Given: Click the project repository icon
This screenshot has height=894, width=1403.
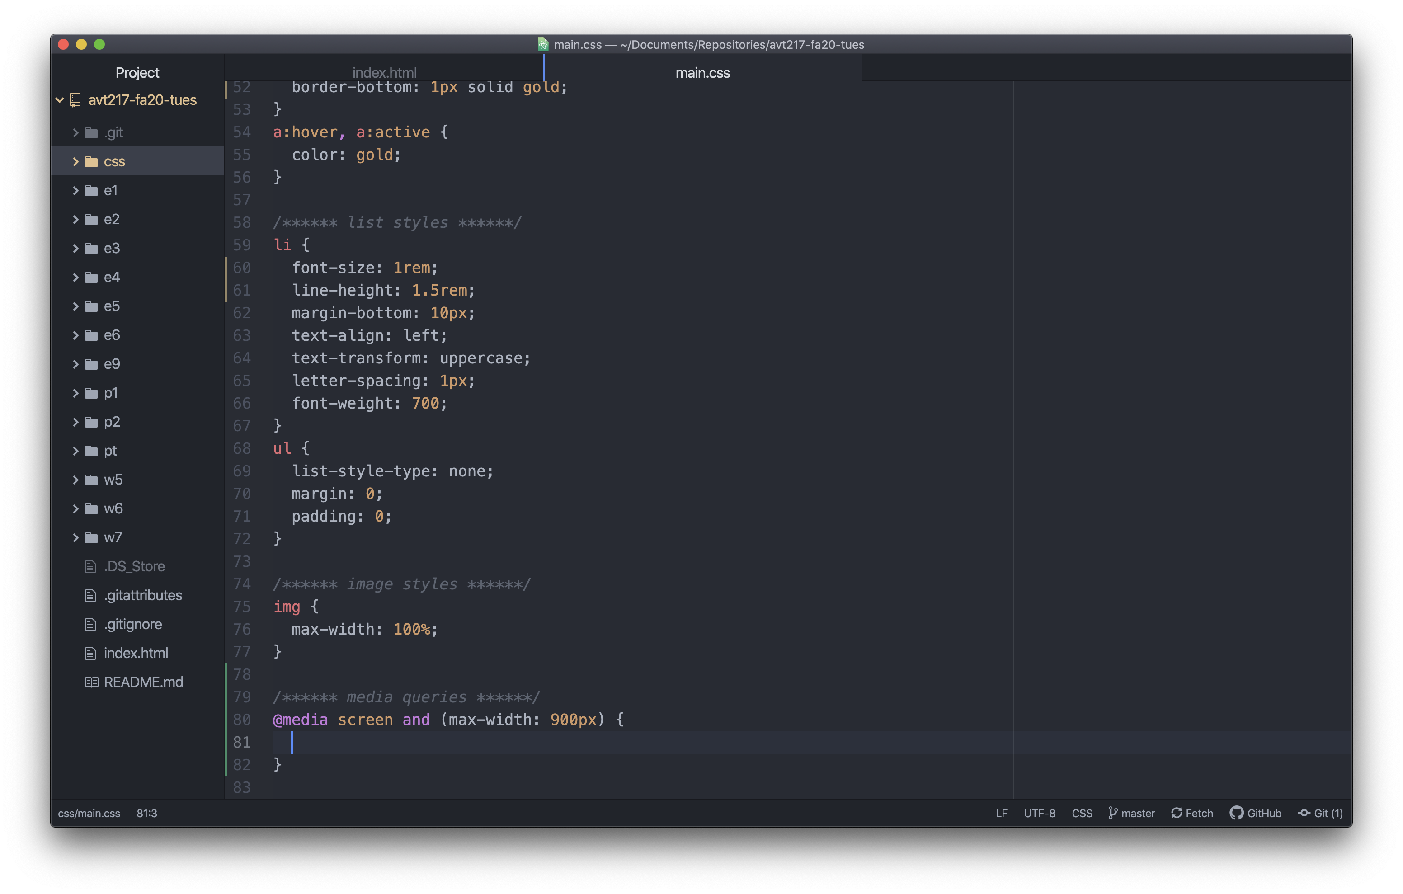Looking at the screenshot, I should [x=75, y=100].
